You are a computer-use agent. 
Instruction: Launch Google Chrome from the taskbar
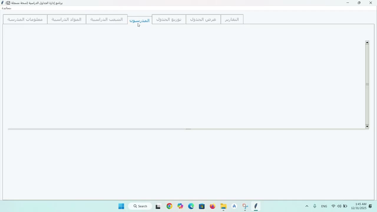169,206
